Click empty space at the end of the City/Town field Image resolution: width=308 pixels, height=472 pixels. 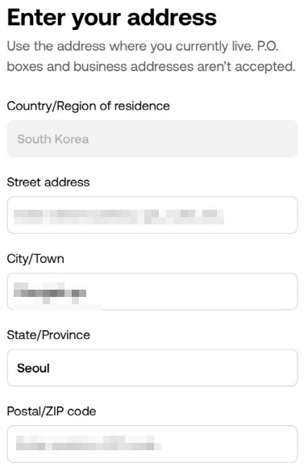pos(193,291)
